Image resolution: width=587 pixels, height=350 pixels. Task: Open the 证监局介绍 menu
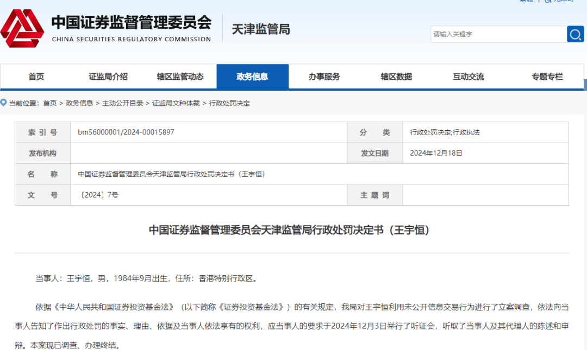pyautogui.click(x=108, y=77)
